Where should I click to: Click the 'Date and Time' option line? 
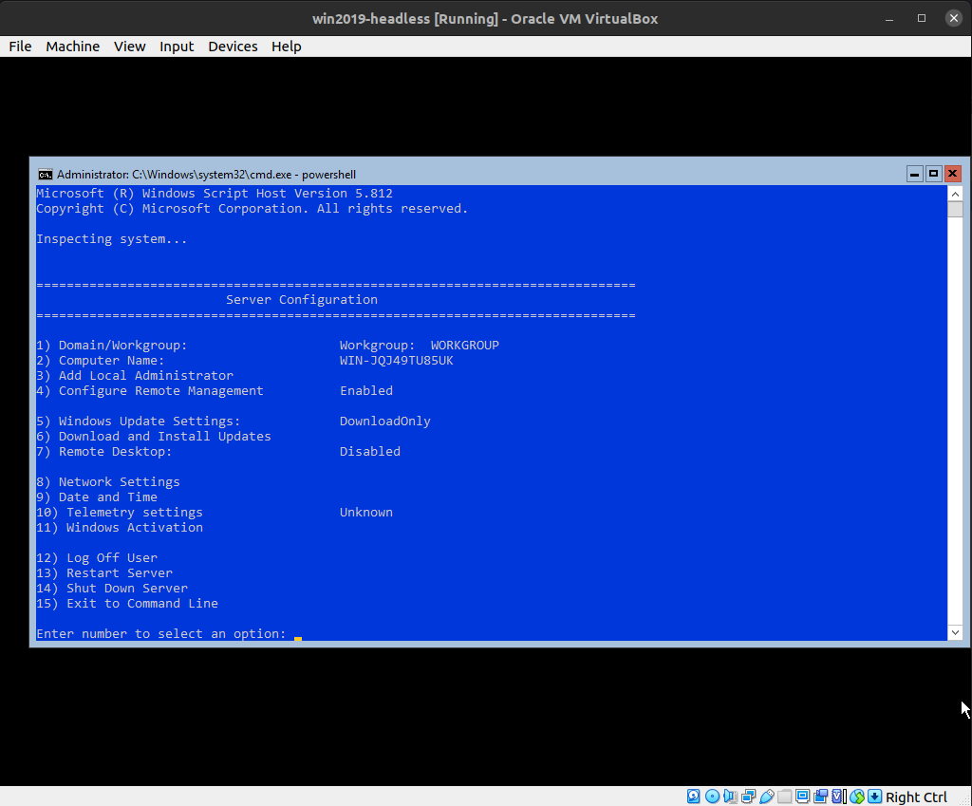(97, 497)
